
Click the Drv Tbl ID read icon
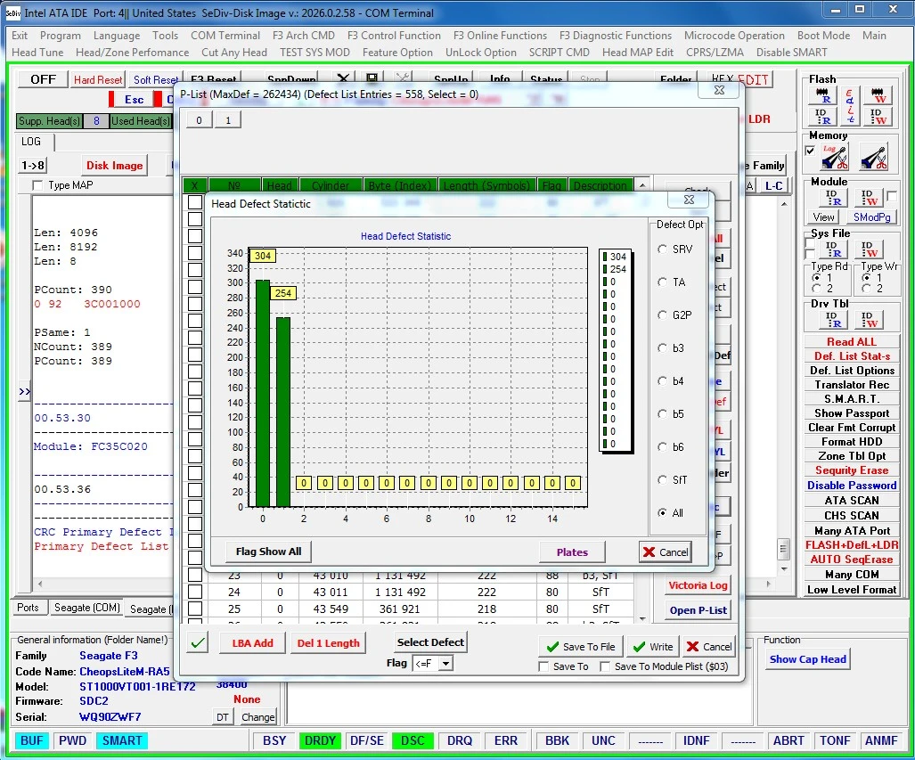click(x=833, y=319)
